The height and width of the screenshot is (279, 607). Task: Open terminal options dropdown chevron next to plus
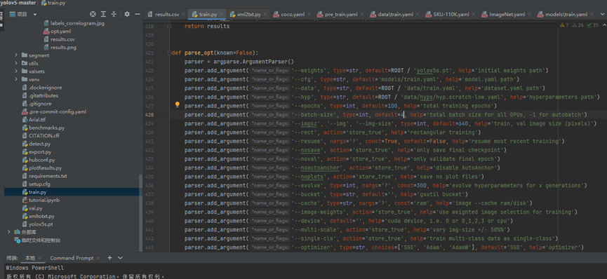coord(121,258)
